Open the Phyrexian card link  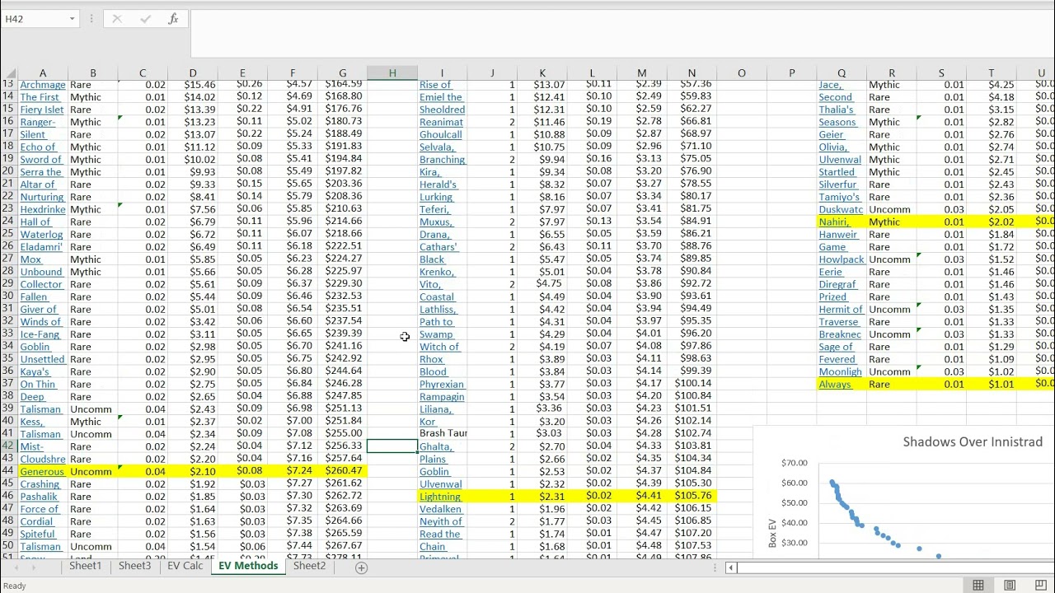pyautogui.click(x=442, y=385)
